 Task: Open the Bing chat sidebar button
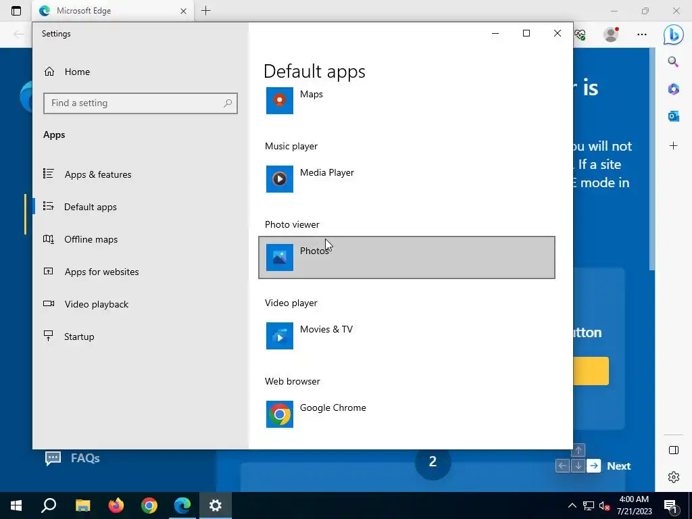coord(673,34)
